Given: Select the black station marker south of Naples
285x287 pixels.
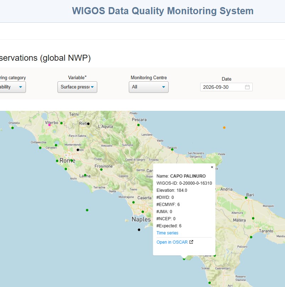Looking at the screenshot, I should point(139,230).
